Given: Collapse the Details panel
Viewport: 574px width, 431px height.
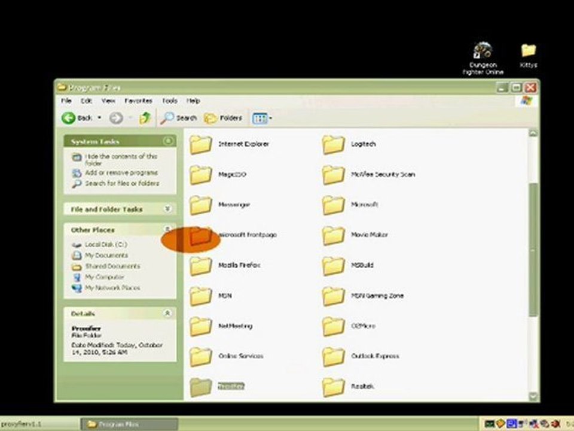Looking at the screenshot, I should 167,313.
